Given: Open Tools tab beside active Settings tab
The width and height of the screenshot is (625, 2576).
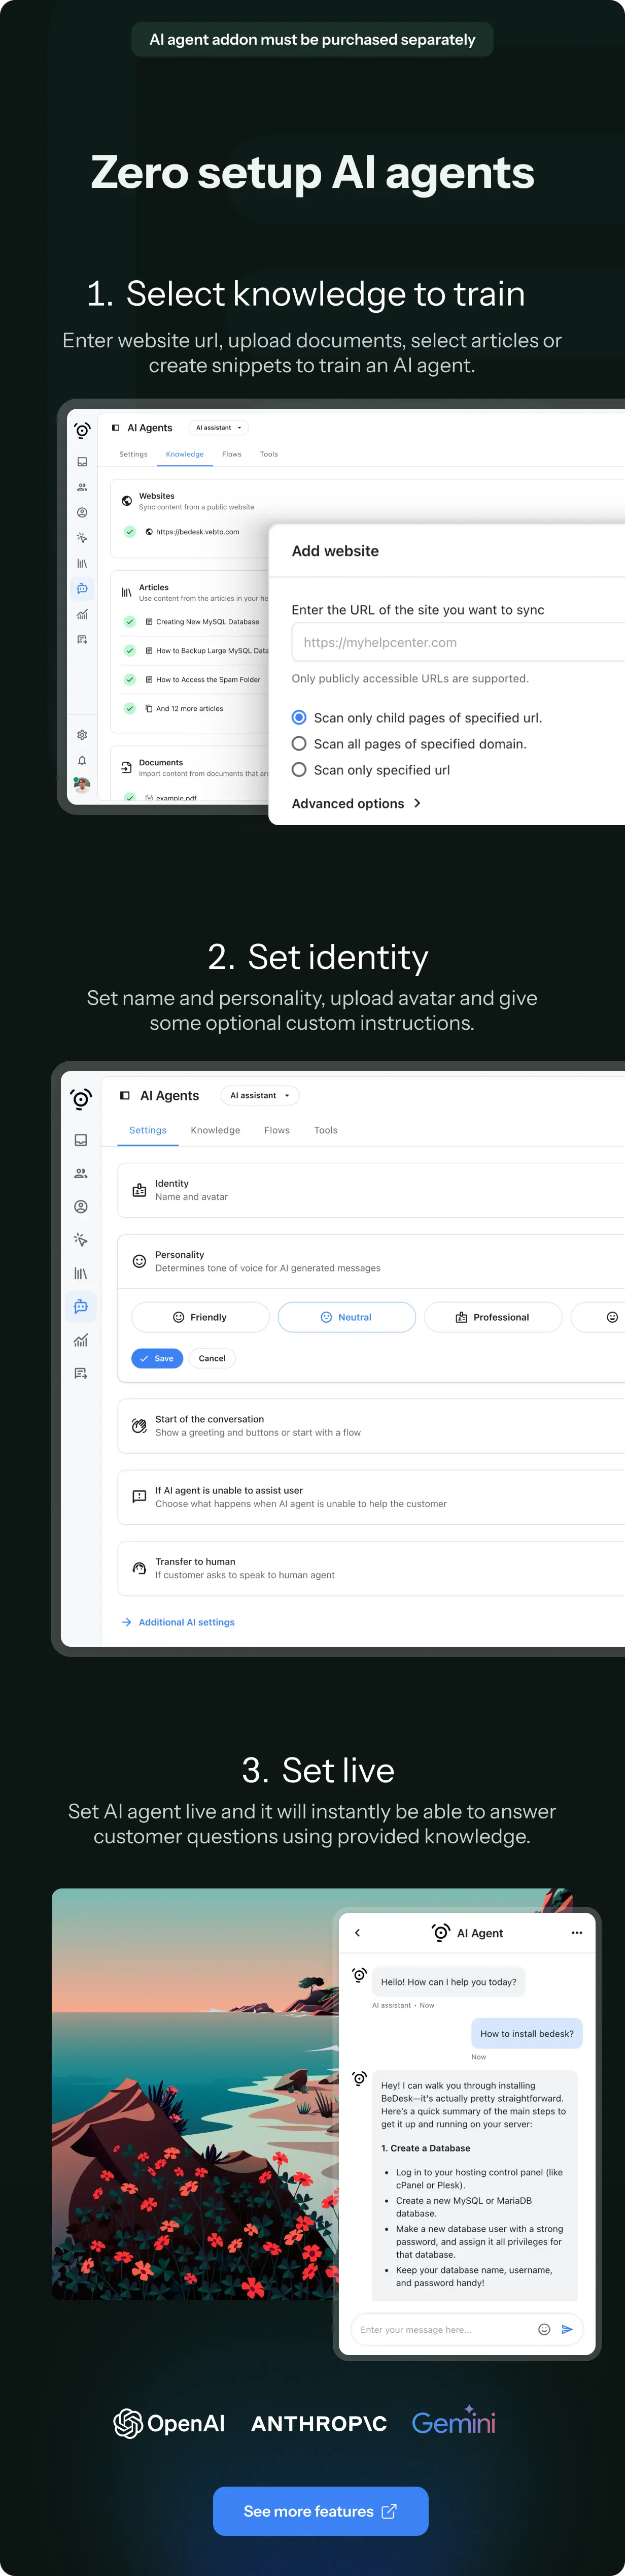Looking at the screenshot, I should pos(326,1130).
